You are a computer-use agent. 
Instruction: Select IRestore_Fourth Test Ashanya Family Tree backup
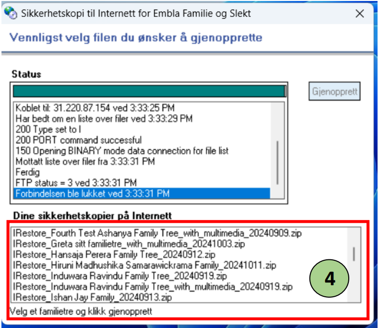click(x=158, y=233)
